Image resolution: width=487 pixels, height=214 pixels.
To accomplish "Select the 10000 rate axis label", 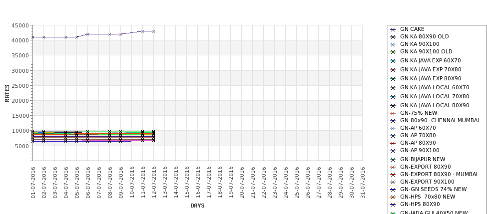I will 20,131.
